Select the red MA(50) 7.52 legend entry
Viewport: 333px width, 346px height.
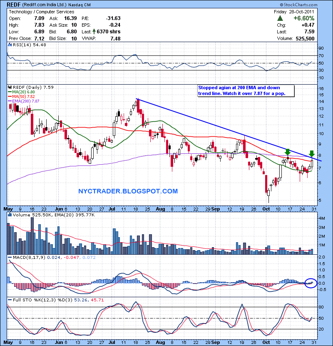(21, 96)
